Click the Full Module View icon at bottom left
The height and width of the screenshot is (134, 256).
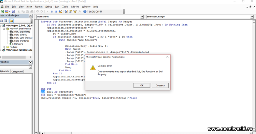click(39, 133)
